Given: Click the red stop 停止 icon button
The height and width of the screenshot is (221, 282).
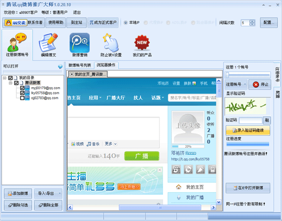Looking at the screenshot, I should tap(260, 84).
